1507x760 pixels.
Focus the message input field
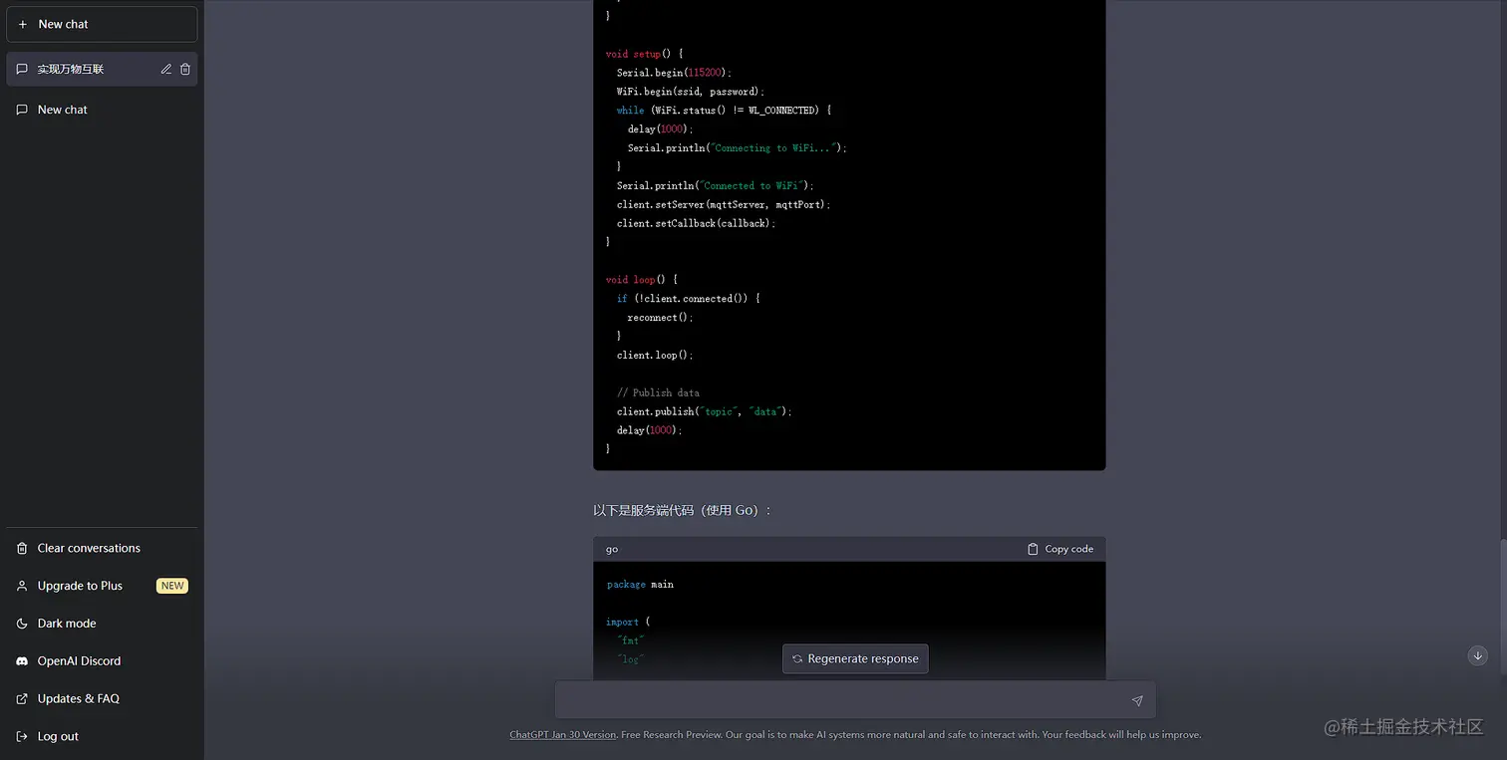pyautogui.click(x=855, y=700)
